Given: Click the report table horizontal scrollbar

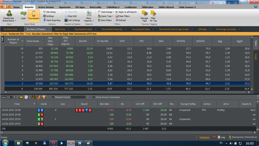Looking at the screenshot, I should pos(127,92).
